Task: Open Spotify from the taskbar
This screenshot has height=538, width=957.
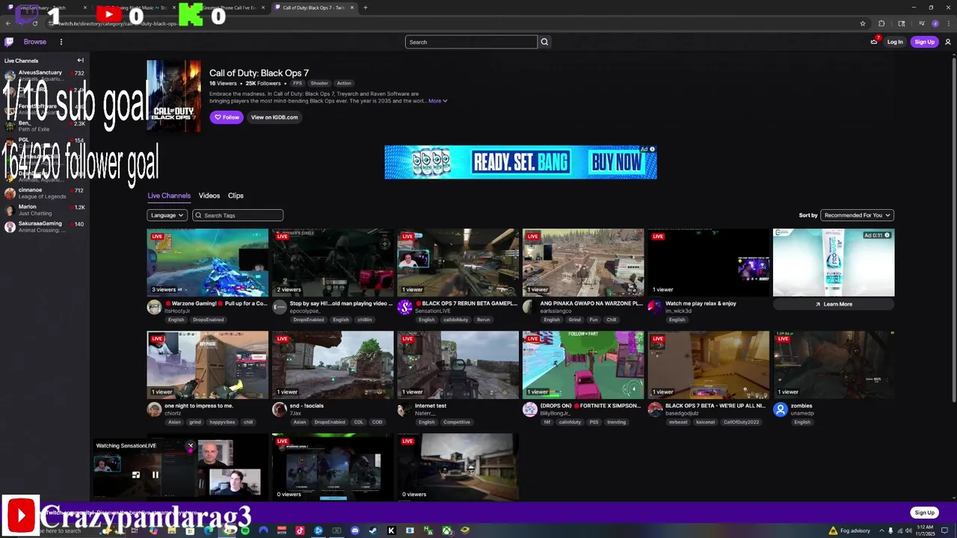Action: click(x=244, y=531)
